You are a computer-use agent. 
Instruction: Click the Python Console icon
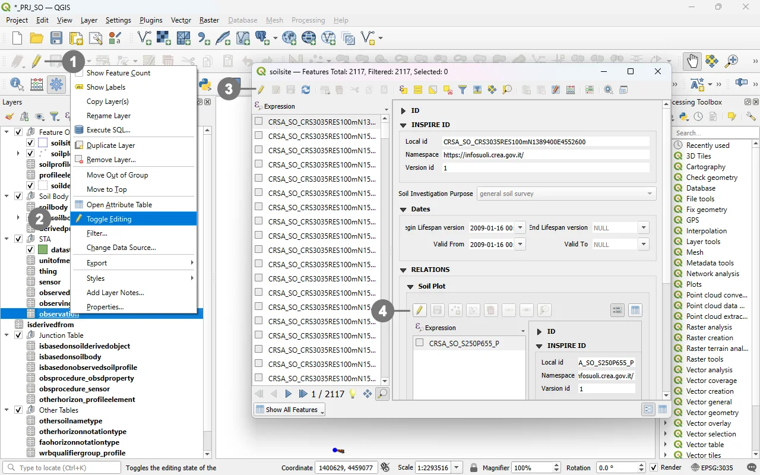tap(205, 84)
